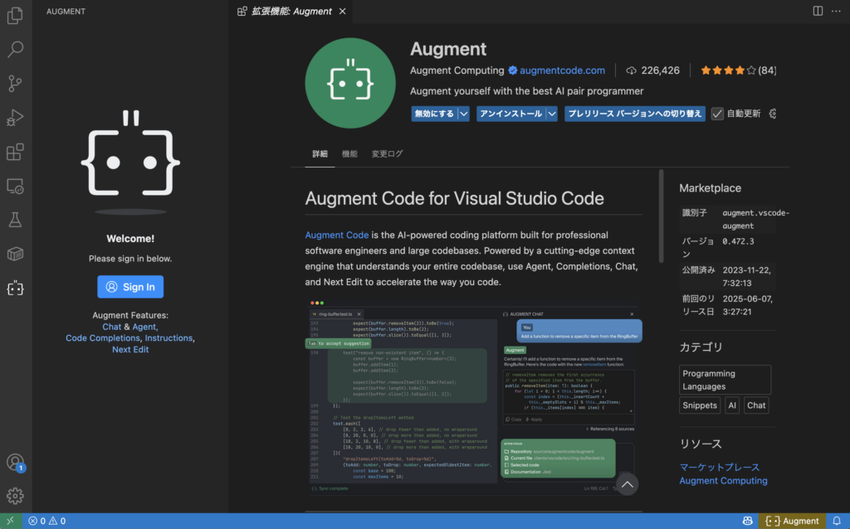Screen dimensions: 850x529
Task: Open the Testing beaker view
Action: click(16, 220)
